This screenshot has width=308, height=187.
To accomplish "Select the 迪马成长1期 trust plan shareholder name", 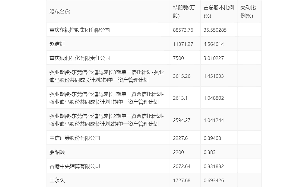I will (x=107, y=98).
